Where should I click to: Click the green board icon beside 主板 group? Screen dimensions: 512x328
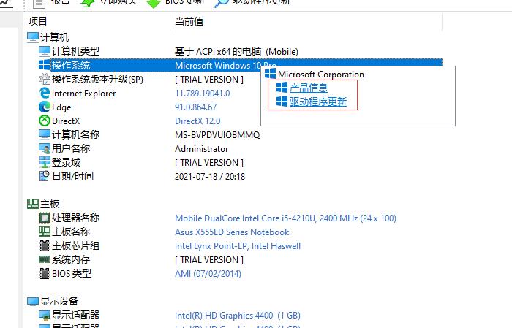pos(33,204)
